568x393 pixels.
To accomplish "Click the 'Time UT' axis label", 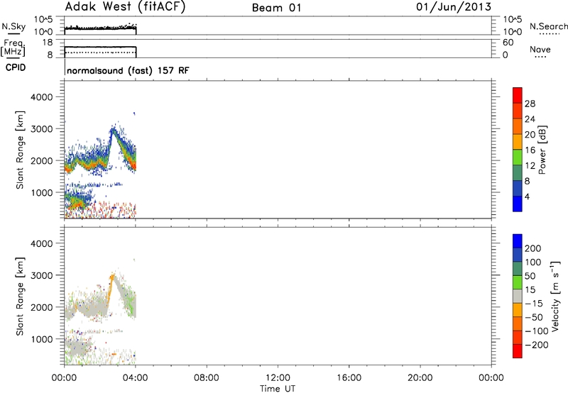I will tap(278, 389).
